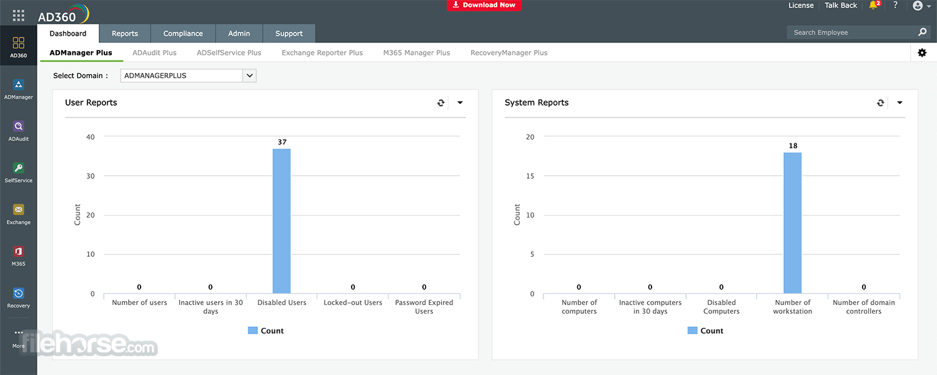This screenshot has width=937, height=375.
Task: Open dashboard settings gear icon
Action: (922, 53)
